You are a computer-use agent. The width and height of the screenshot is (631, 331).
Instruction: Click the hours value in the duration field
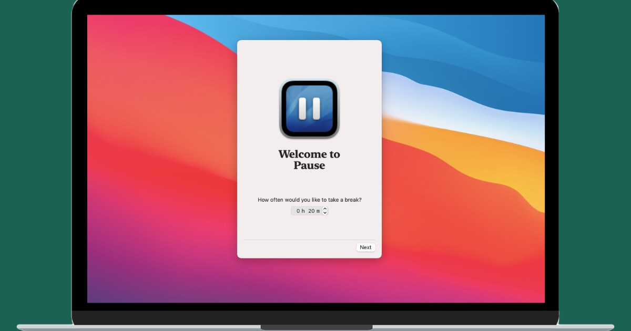click(x=301, y=211)
